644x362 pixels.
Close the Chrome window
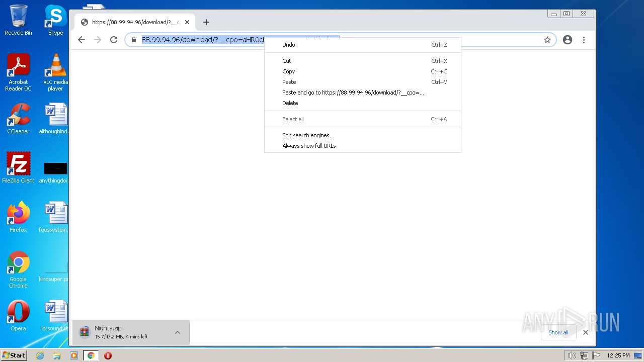pos(584,14)
